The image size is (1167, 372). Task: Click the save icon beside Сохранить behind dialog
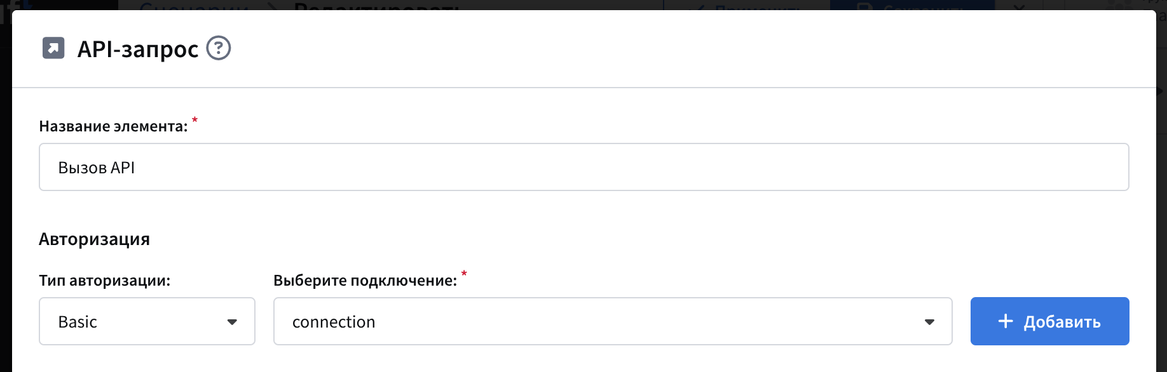(864, 6)
